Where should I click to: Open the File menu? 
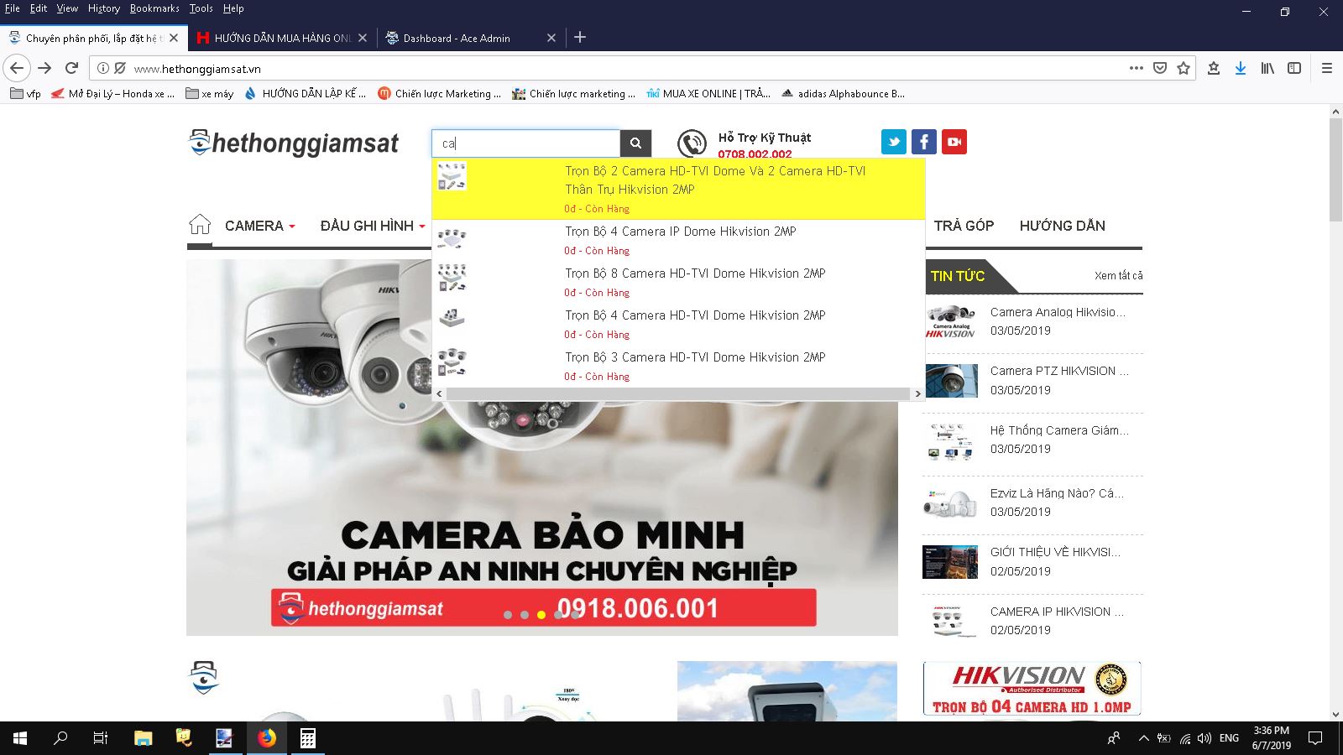pyautogui.click(x=13, y=8)
